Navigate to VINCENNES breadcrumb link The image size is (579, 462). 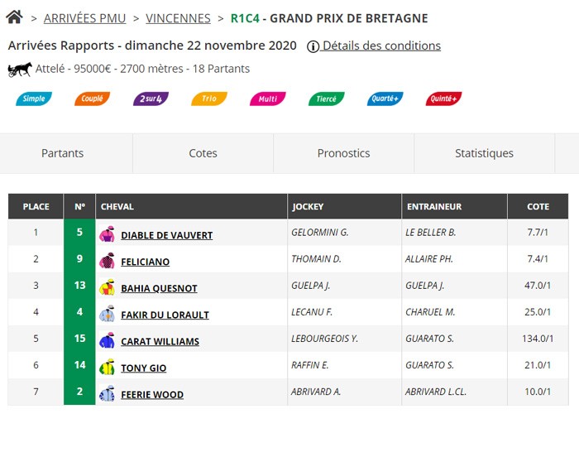click(x=178, y=17)
